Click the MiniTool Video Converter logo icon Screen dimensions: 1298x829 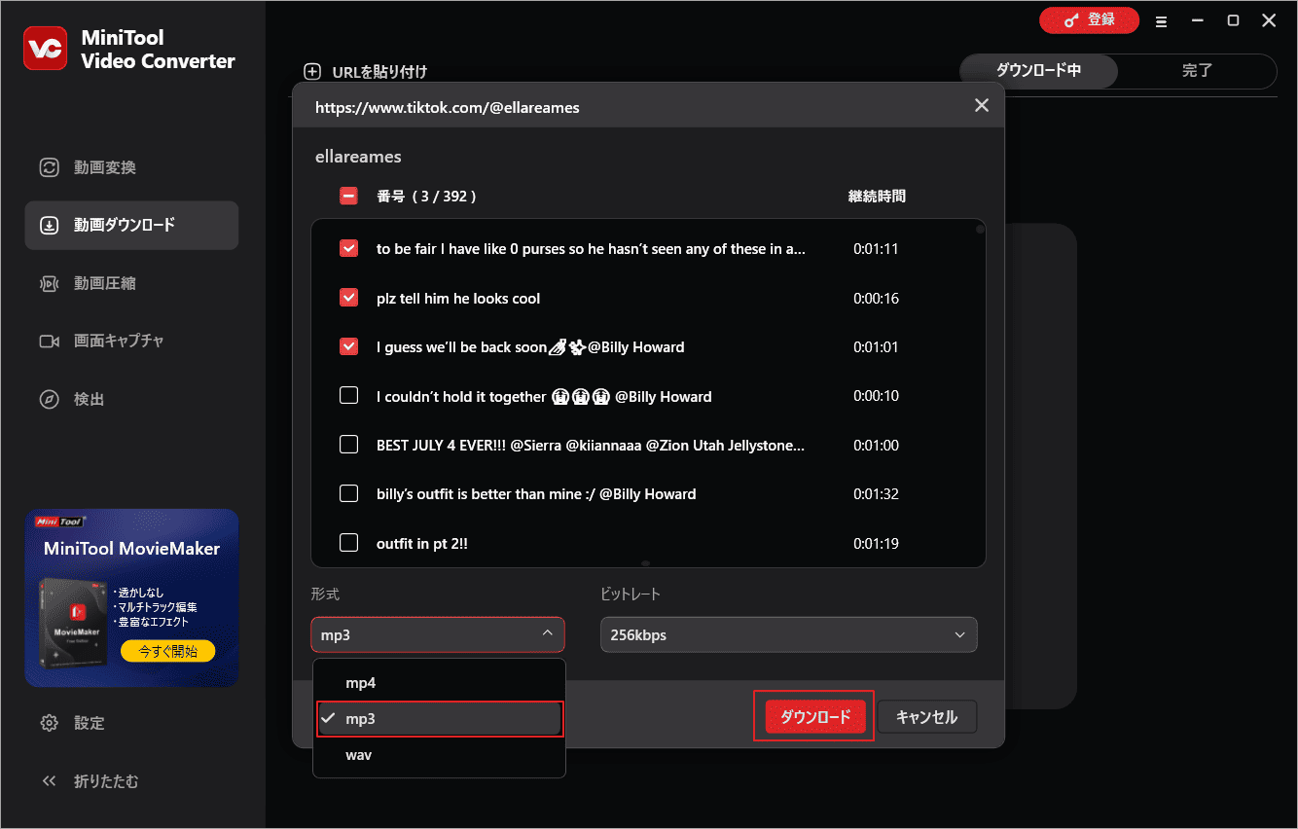pos(46,49)
